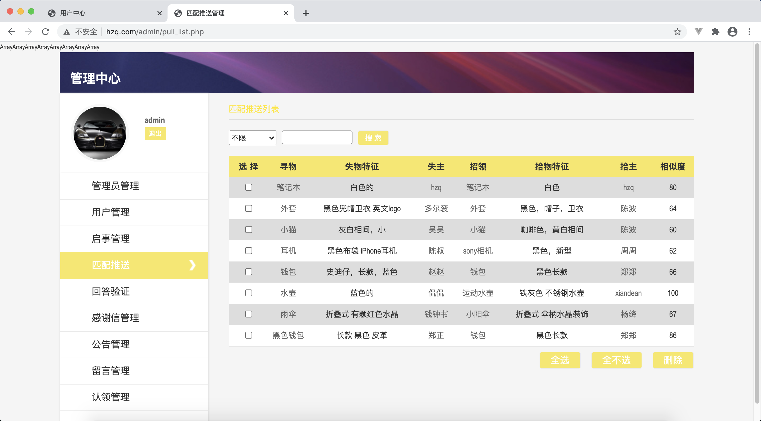Close the 匹配推送管理 tab
The height and width of the screenshot is (421, 761).
[286, 13]
